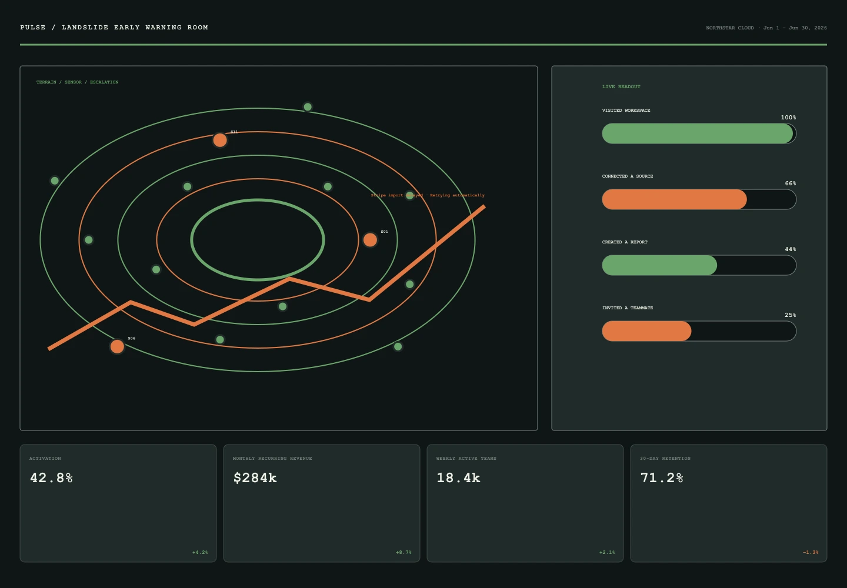This screenshot has width=847, height=588.
Task: Click the '+2.1%' change figure
Action: (x=607, y=553)
